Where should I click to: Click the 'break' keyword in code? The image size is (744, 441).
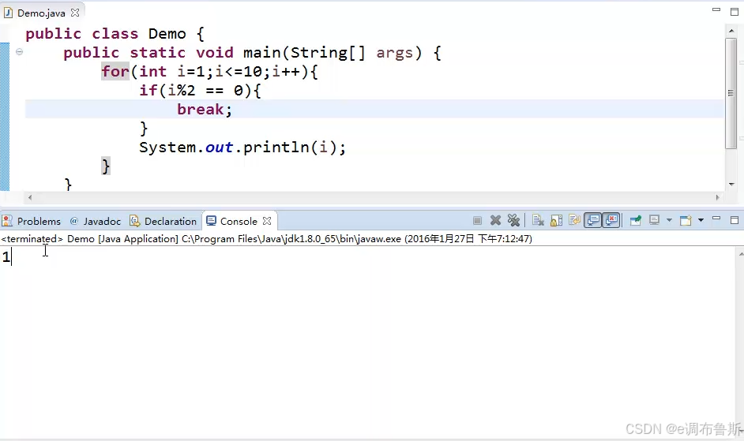(201, 110)
